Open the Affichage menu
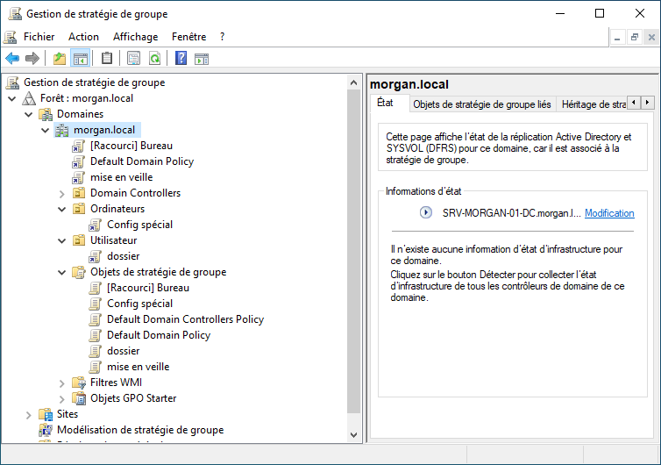 pos(135,37)
